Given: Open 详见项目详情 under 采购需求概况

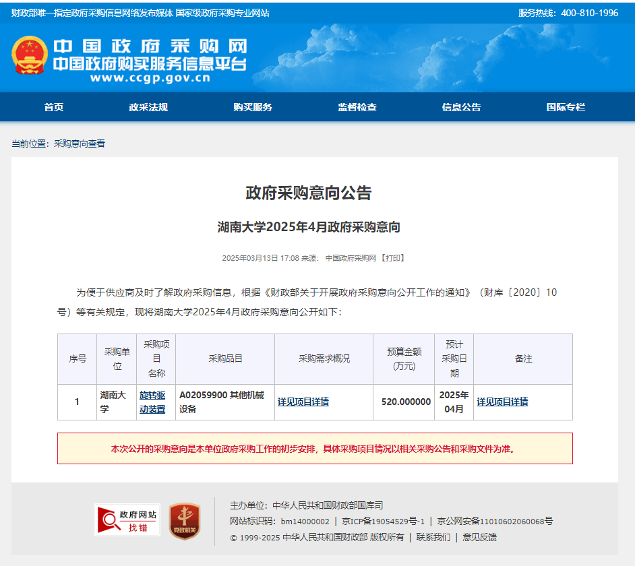Looking at the screenshot, I should click(303, 402).
